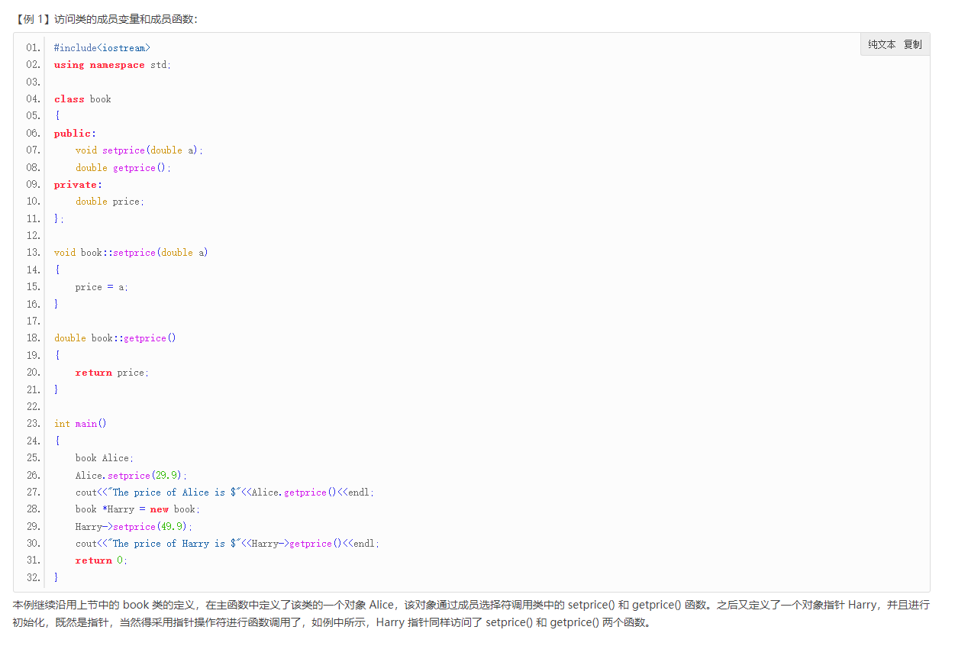Click line number 32.
The width and height of the screenshot is (955, 646).
(x=33, y=577)
